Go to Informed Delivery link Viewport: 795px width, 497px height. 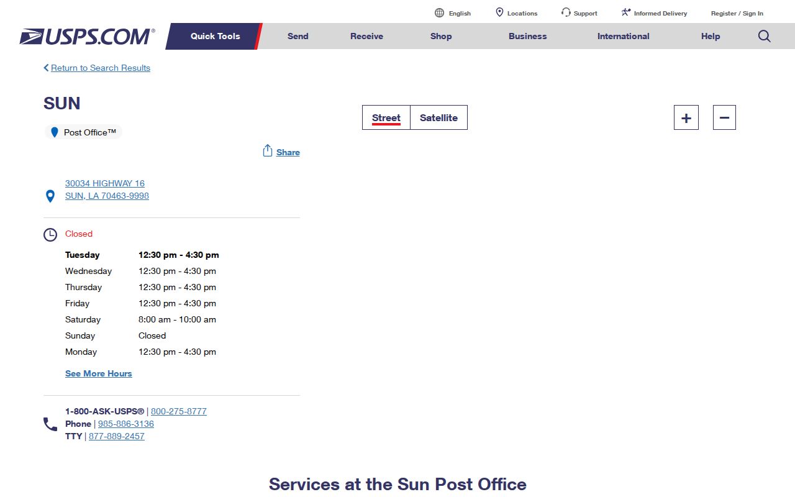660,13
